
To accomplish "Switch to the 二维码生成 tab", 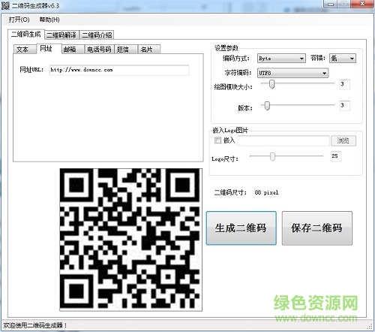I will coord(26,35).
